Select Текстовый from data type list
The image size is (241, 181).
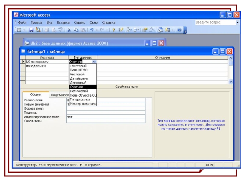point(78,66)
